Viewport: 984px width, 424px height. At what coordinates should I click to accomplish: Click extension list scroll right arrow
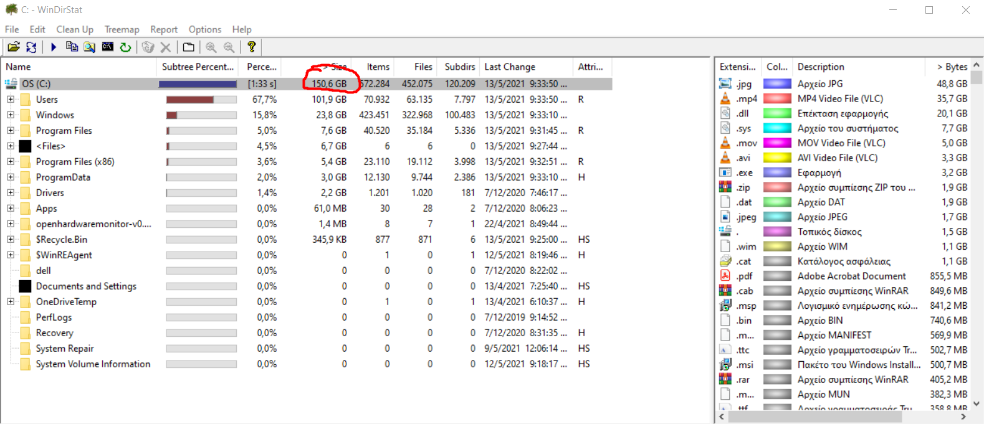click(x=963, y=417)
